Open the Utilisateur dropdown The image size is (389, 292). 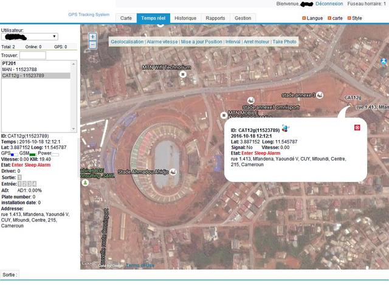(30, 36)
